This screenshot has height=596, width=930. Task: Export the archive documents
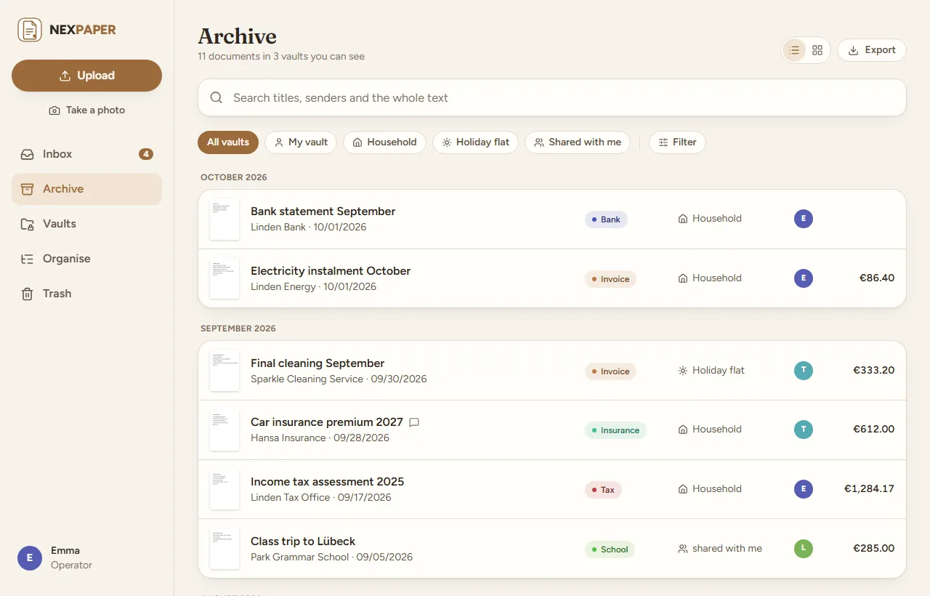872,50
